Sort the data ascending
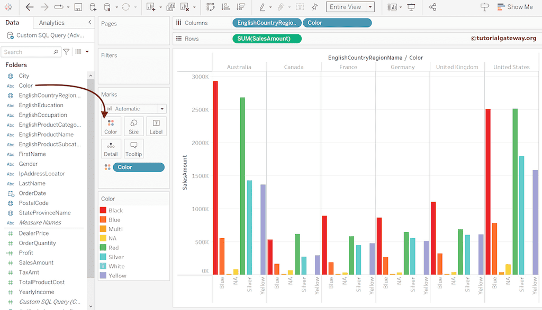Screen dimensions: 542x310 [225, 7]
